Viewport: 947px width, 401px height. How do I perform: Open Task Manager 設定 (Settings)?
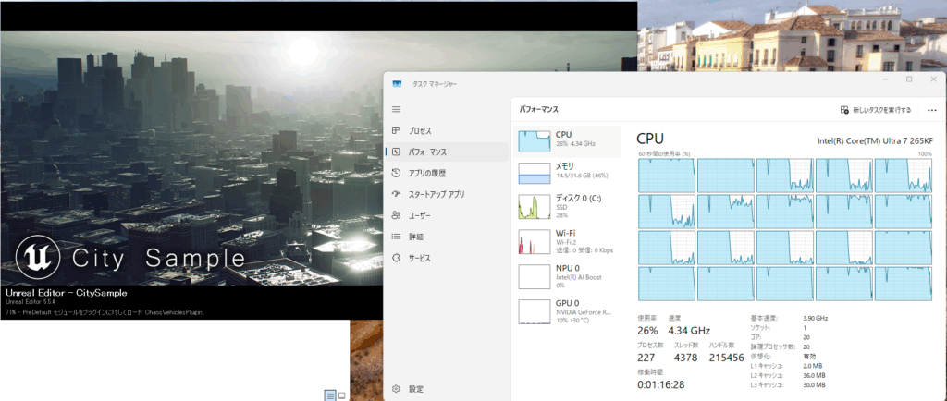[x=447, y=389]
